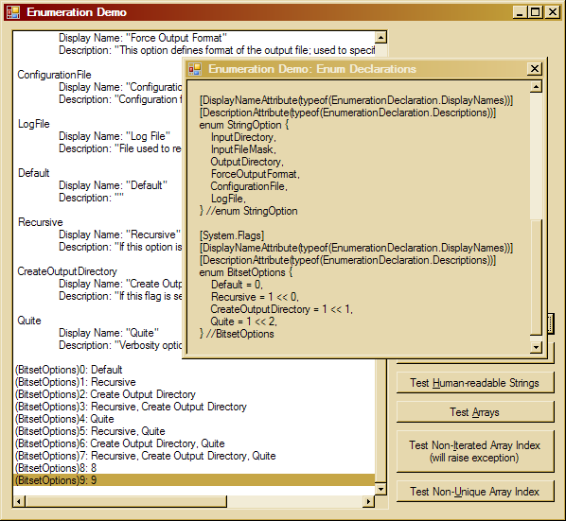Click "enum BitsetOptions {" line in declarations

(x=246, y=272)
